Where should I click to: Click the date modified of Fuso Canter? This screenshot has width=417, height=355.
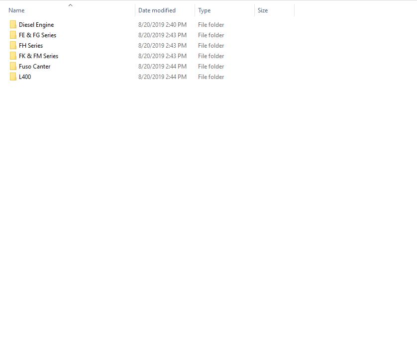162,67
